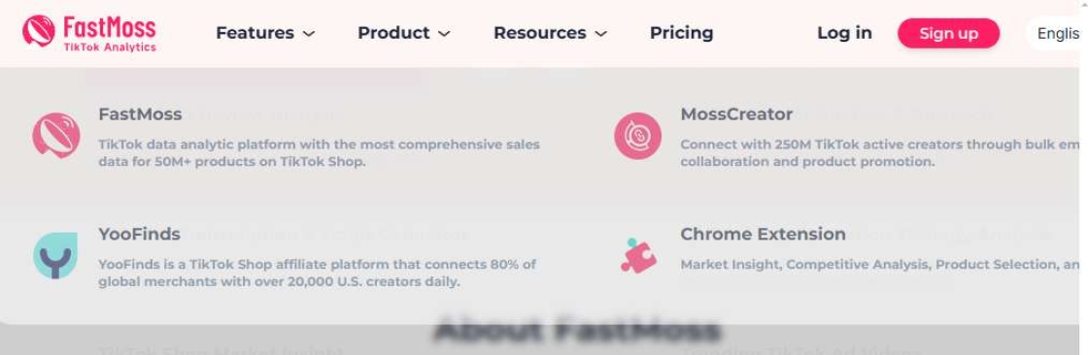Open the English language selector
Viewport: 1088px width, 355px height.
coord(1057,33)
